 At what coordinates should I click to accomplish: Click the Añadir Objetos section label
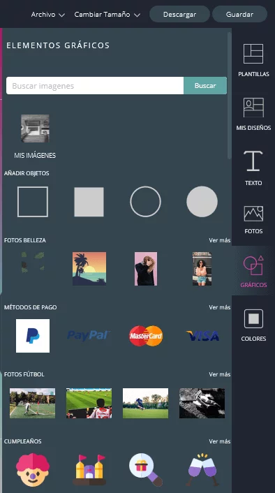[27, 173]
